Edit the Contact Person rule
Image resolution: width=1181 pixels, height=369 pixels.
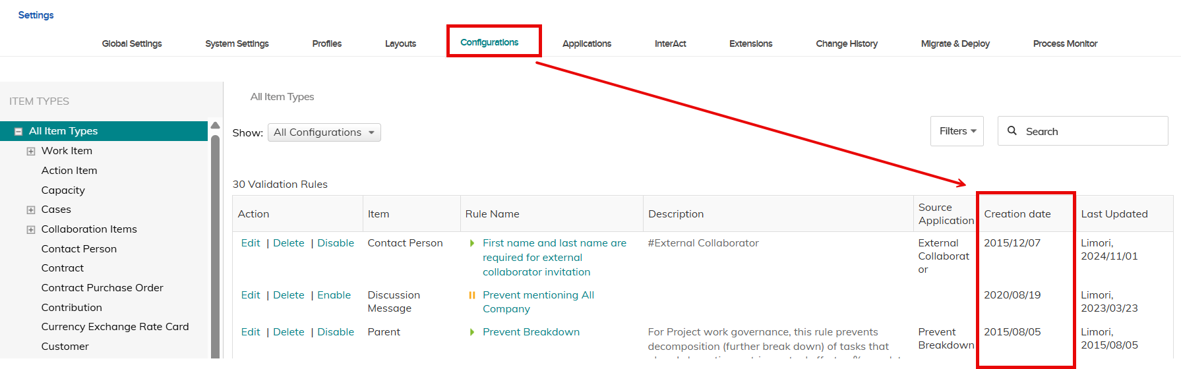pyautogui.click(x=251, y=243)
